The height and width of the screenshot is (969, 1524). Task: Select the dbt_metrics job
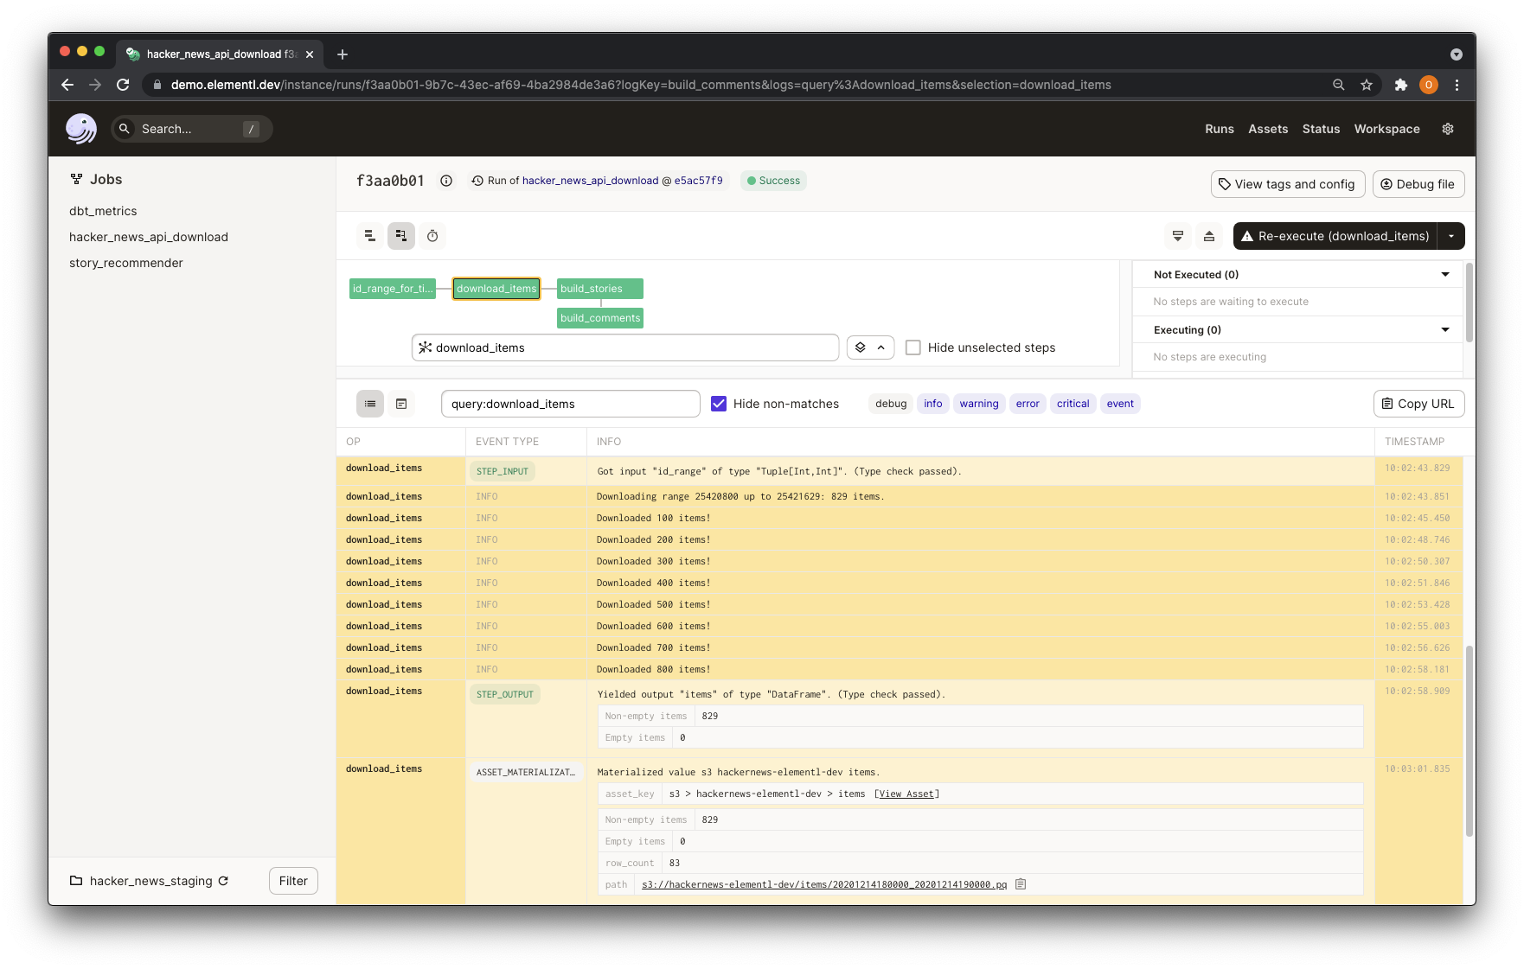pyautogui.click(x=103, y=211)
